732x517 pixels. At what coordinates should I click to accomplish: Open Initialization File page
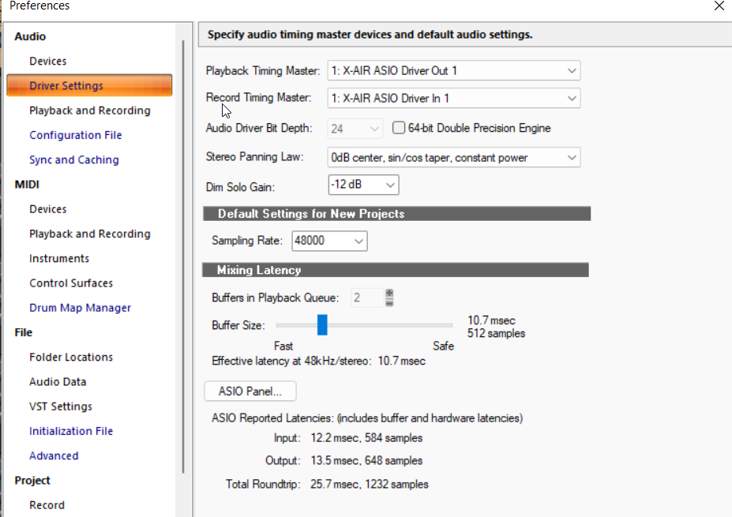[71, 431]
